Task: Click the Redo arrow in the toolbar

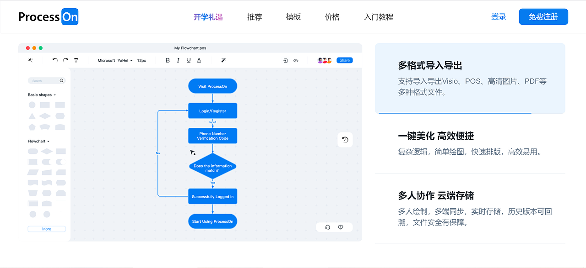Action: click(x=65, y=60)
